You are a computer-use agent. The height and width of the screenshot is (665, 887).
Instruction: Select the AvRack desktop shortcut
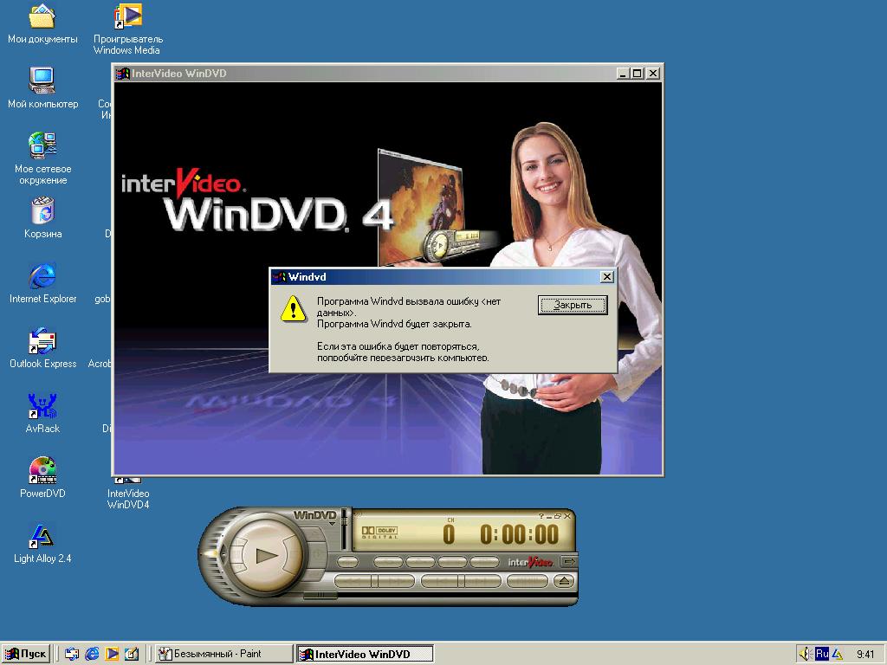[x=42, y=413]
